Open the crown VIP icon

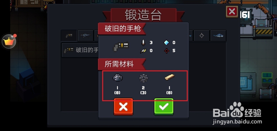pos(9,42)
